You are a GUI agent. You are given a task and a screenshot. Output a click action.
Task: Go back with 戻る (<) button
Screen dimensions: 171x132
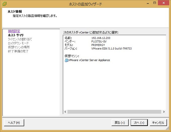pyautogui.click(x=120, y=123)
